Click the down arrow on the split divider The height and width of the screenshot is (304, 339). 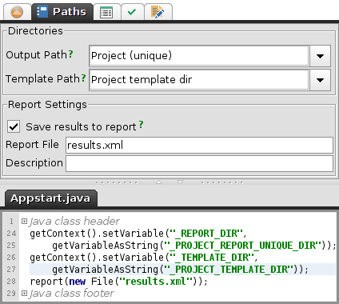point(180,182)
